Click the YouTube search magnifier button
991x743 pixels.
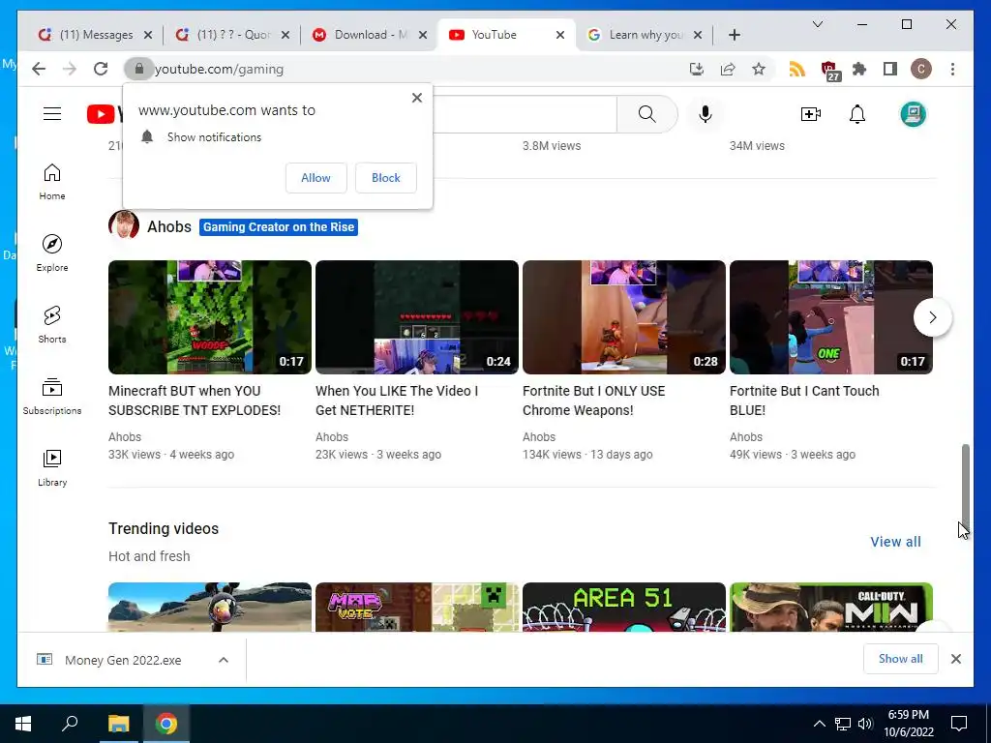point(646,114)
